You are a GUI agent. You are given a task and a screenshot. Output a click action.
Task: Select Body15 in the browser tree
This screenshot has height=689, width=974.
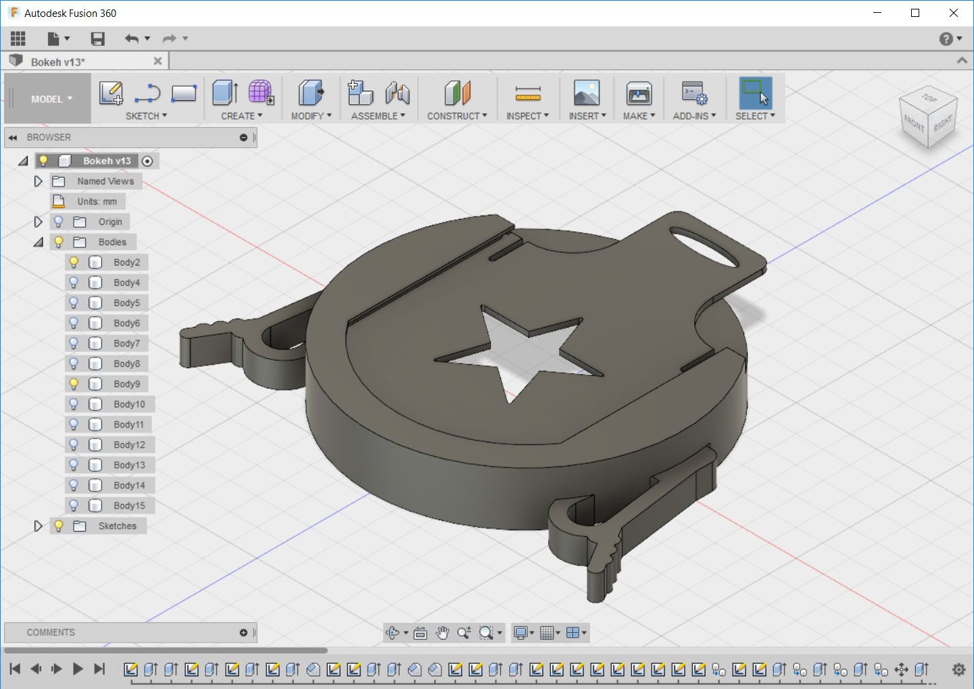129,505
